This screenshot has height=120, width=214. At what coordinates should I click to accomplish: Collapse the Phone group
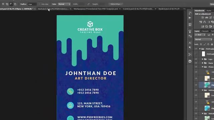pyautogui.click(x=203, y=67)
